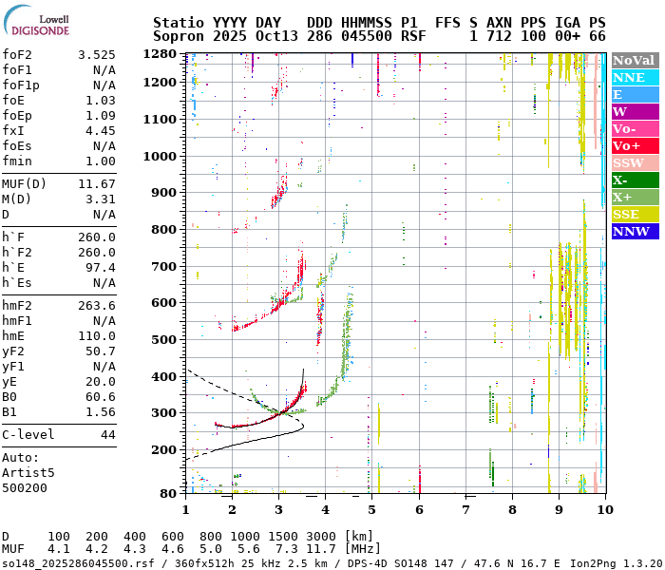665x570 pixels.
Task: Click the NNE cyan legend entry
Action: click(635, 77)
